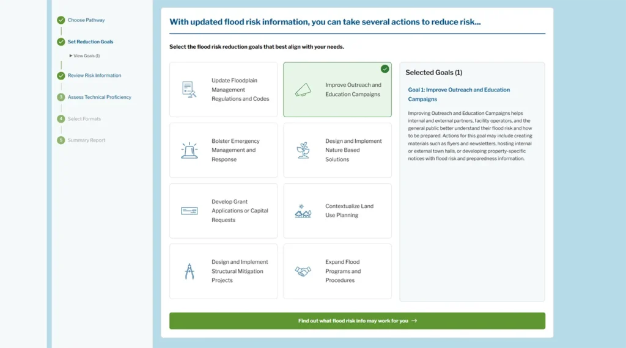Open the Select Formats step

point(84,119)
